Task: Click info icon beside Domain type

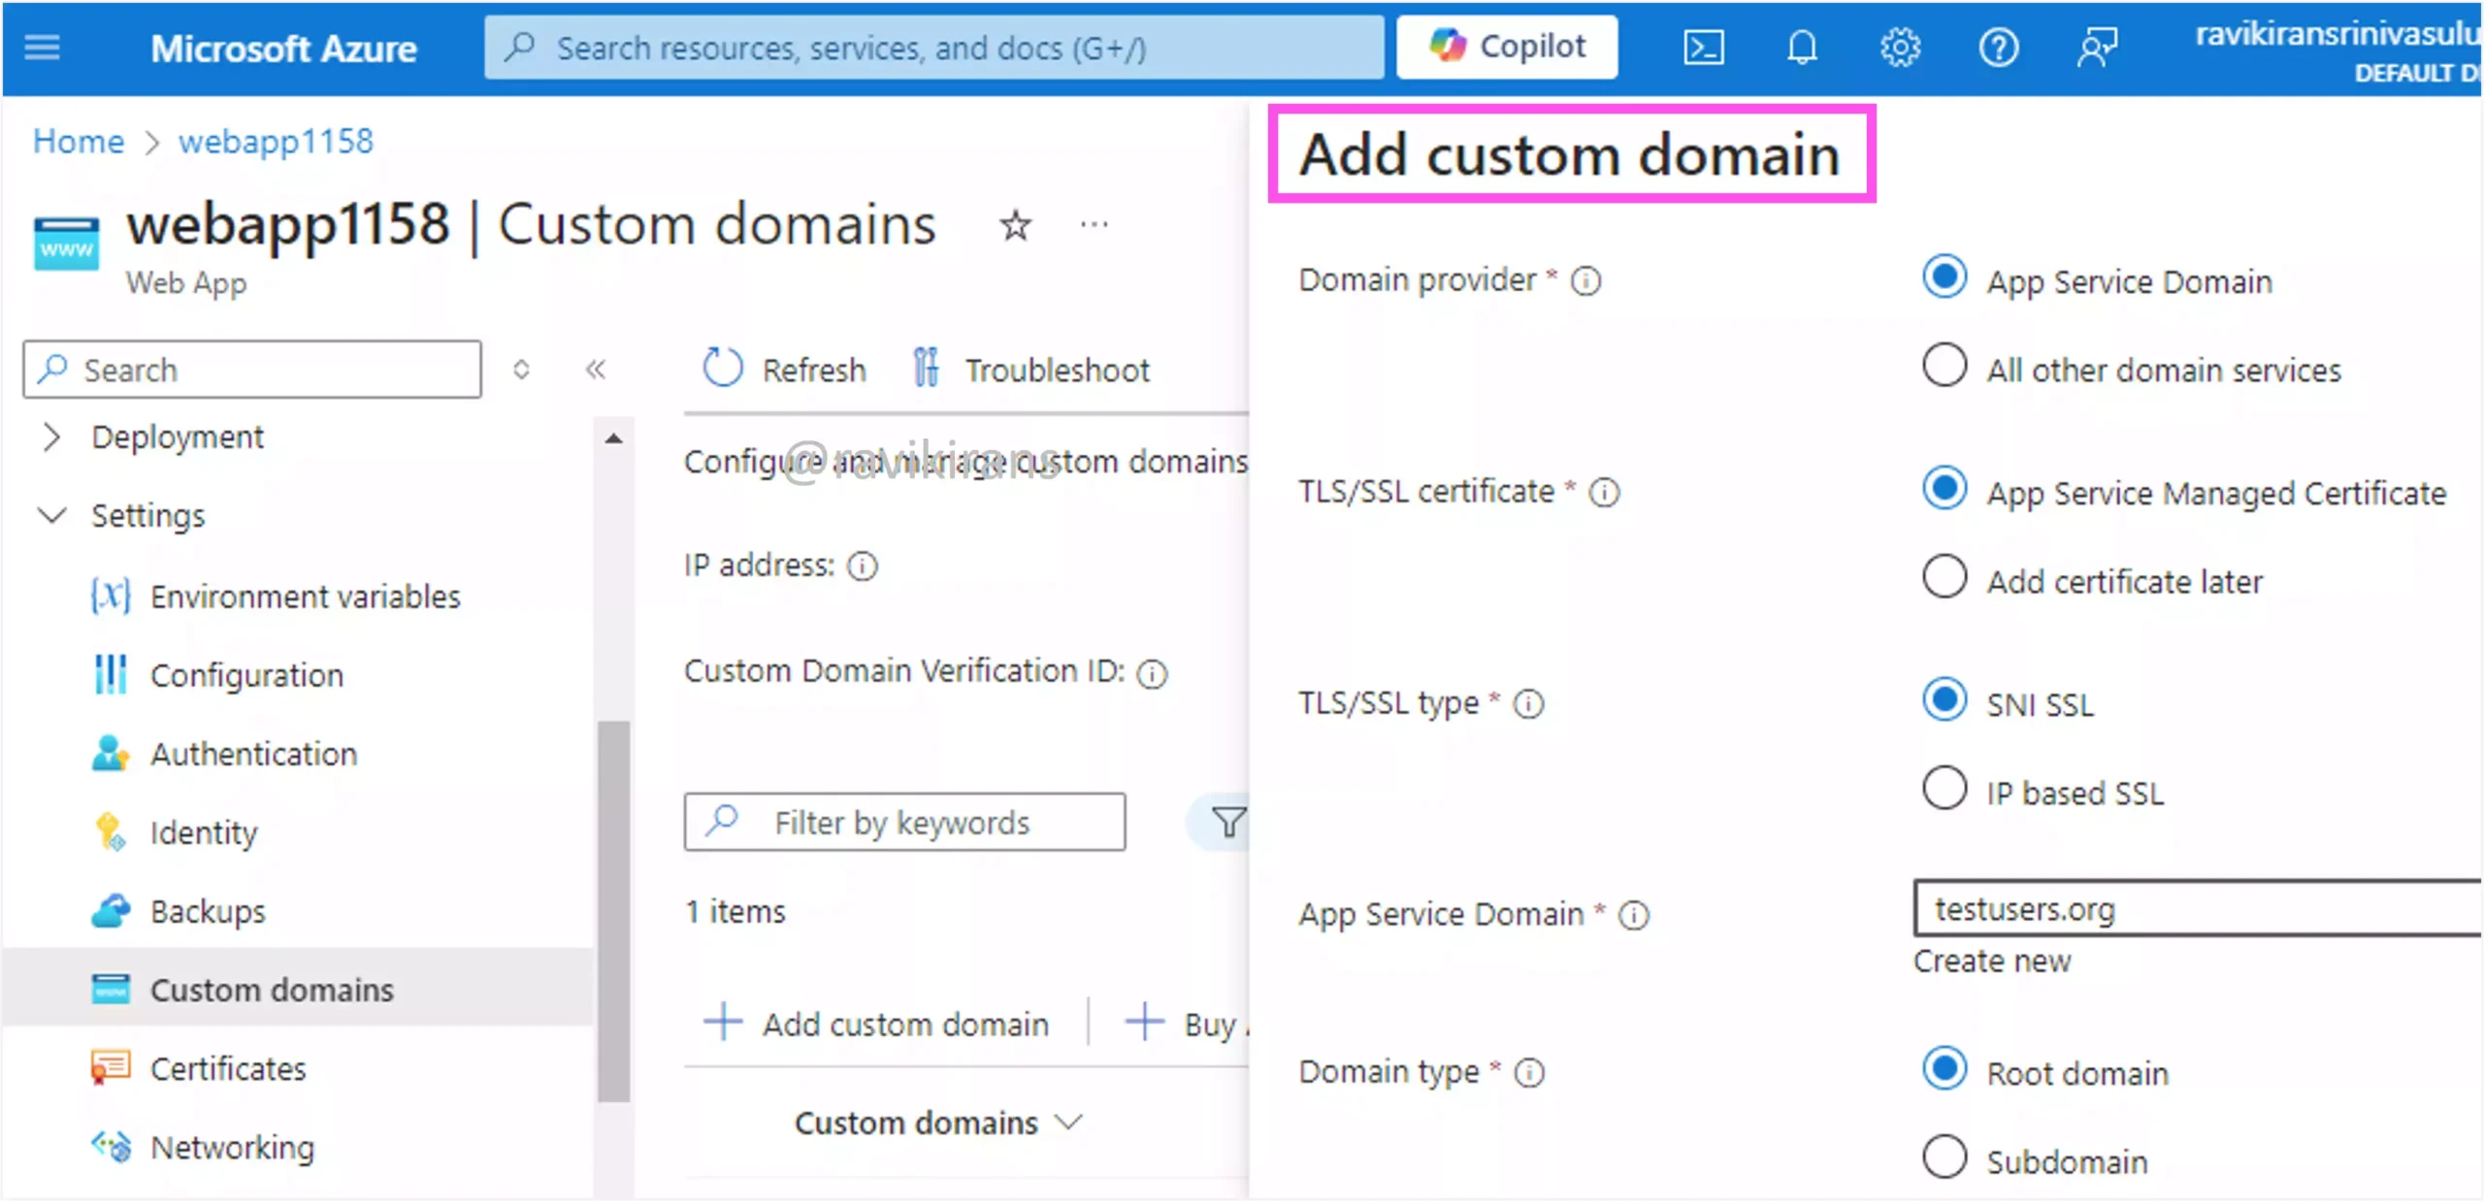Action: point(1529,1073)
